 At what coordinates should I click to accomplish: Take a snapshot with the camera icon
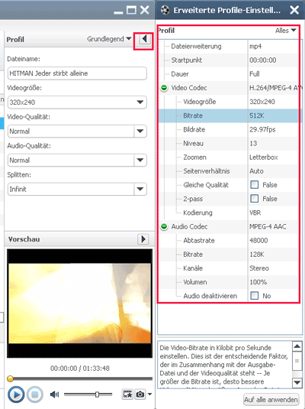pyautogui.click(x=140, y=394)
